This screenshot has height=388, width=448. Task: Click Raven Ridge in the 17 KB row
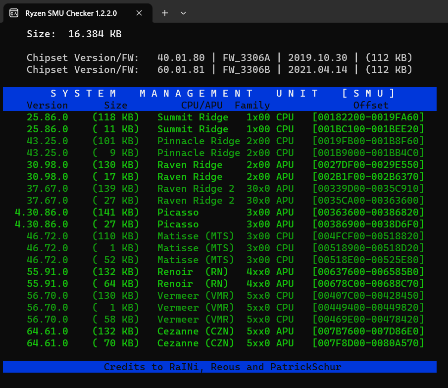pos(190,177)
